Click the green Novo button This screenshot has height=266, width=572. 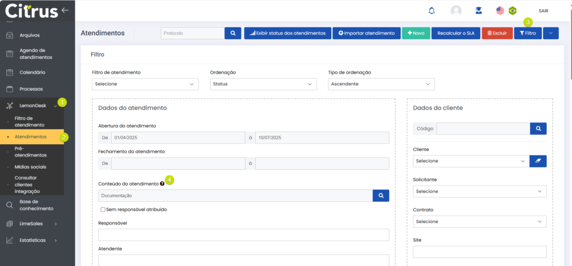(x=416, y=33)
